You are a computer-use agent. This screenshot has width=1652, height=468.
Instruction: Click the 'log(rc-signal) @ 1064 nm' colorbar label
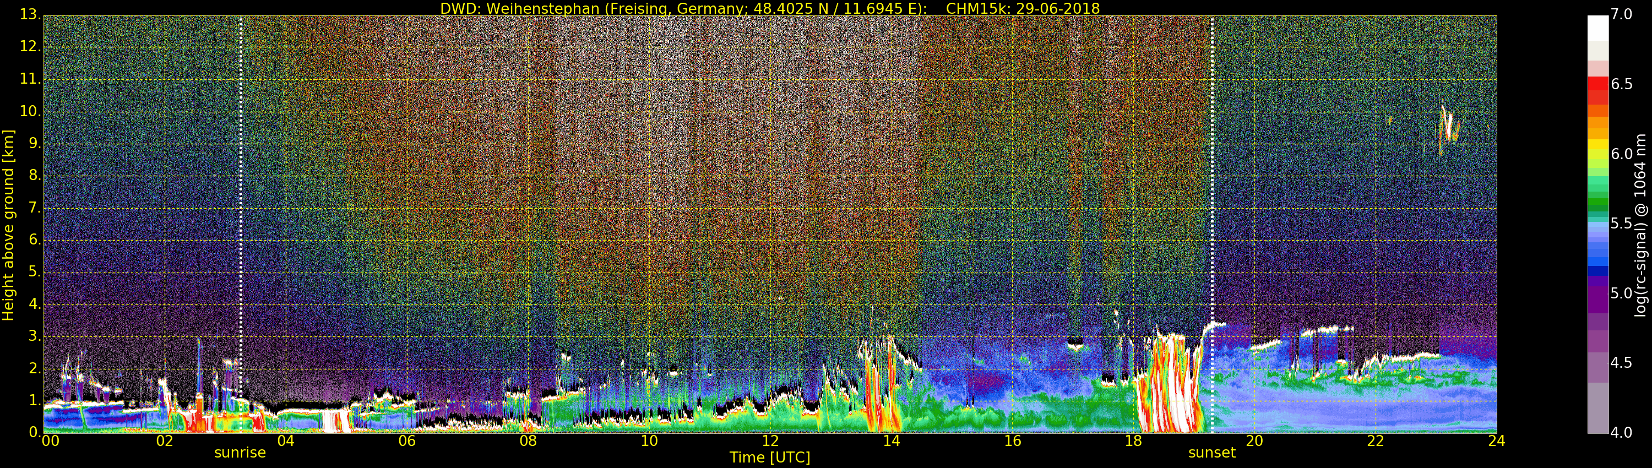pyautogui.click(x=1640, y=225)
